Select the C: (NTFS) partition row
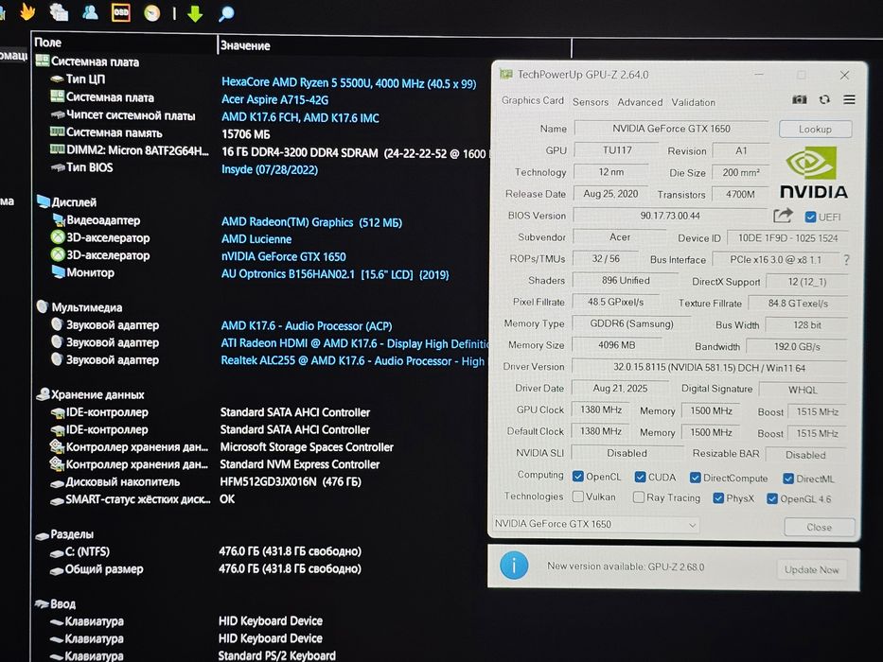This screenshot has height=662, width=883. click(205, 551)
